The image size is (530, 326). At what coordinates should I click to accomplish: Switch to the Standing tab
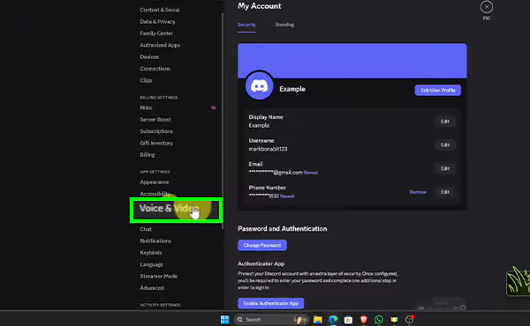click(284, 25)
